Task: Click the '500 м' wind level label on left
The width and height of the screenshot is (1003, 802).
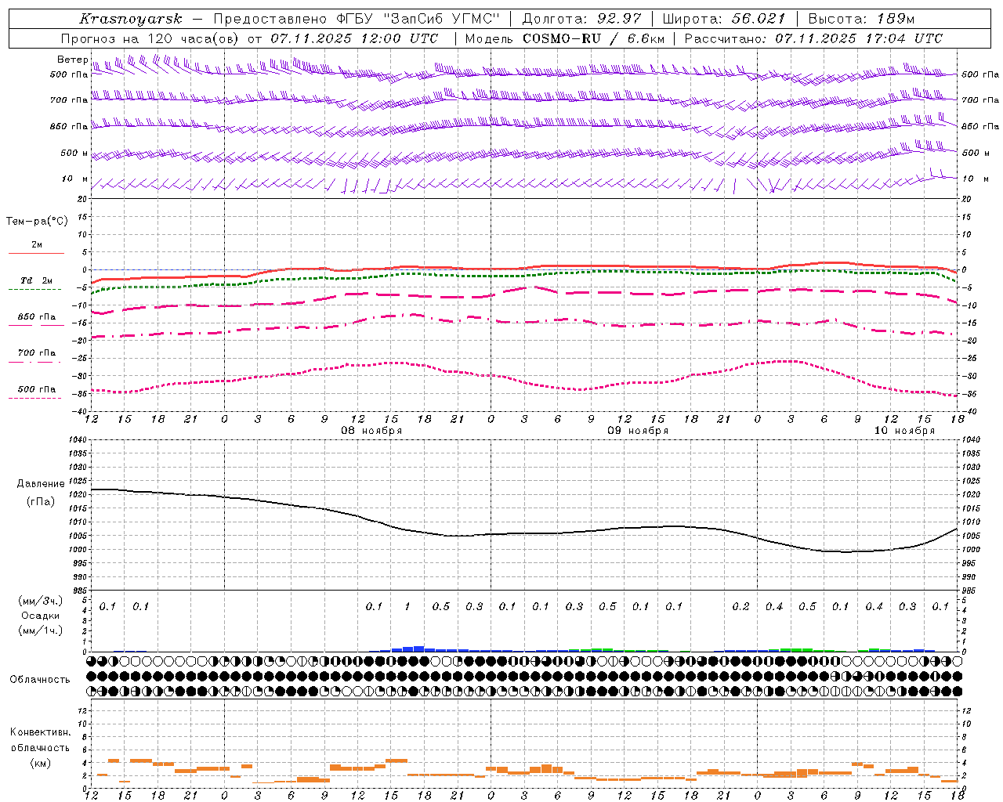Action: [x=74, y=153]
